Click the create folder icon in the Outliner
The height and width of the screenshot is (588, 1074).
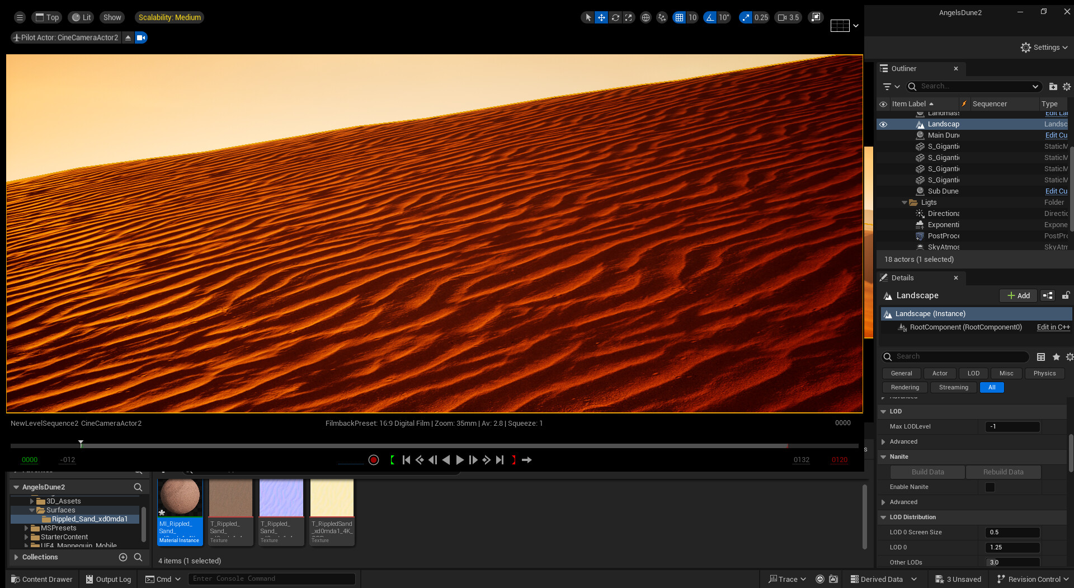(x=1053, y=87)
